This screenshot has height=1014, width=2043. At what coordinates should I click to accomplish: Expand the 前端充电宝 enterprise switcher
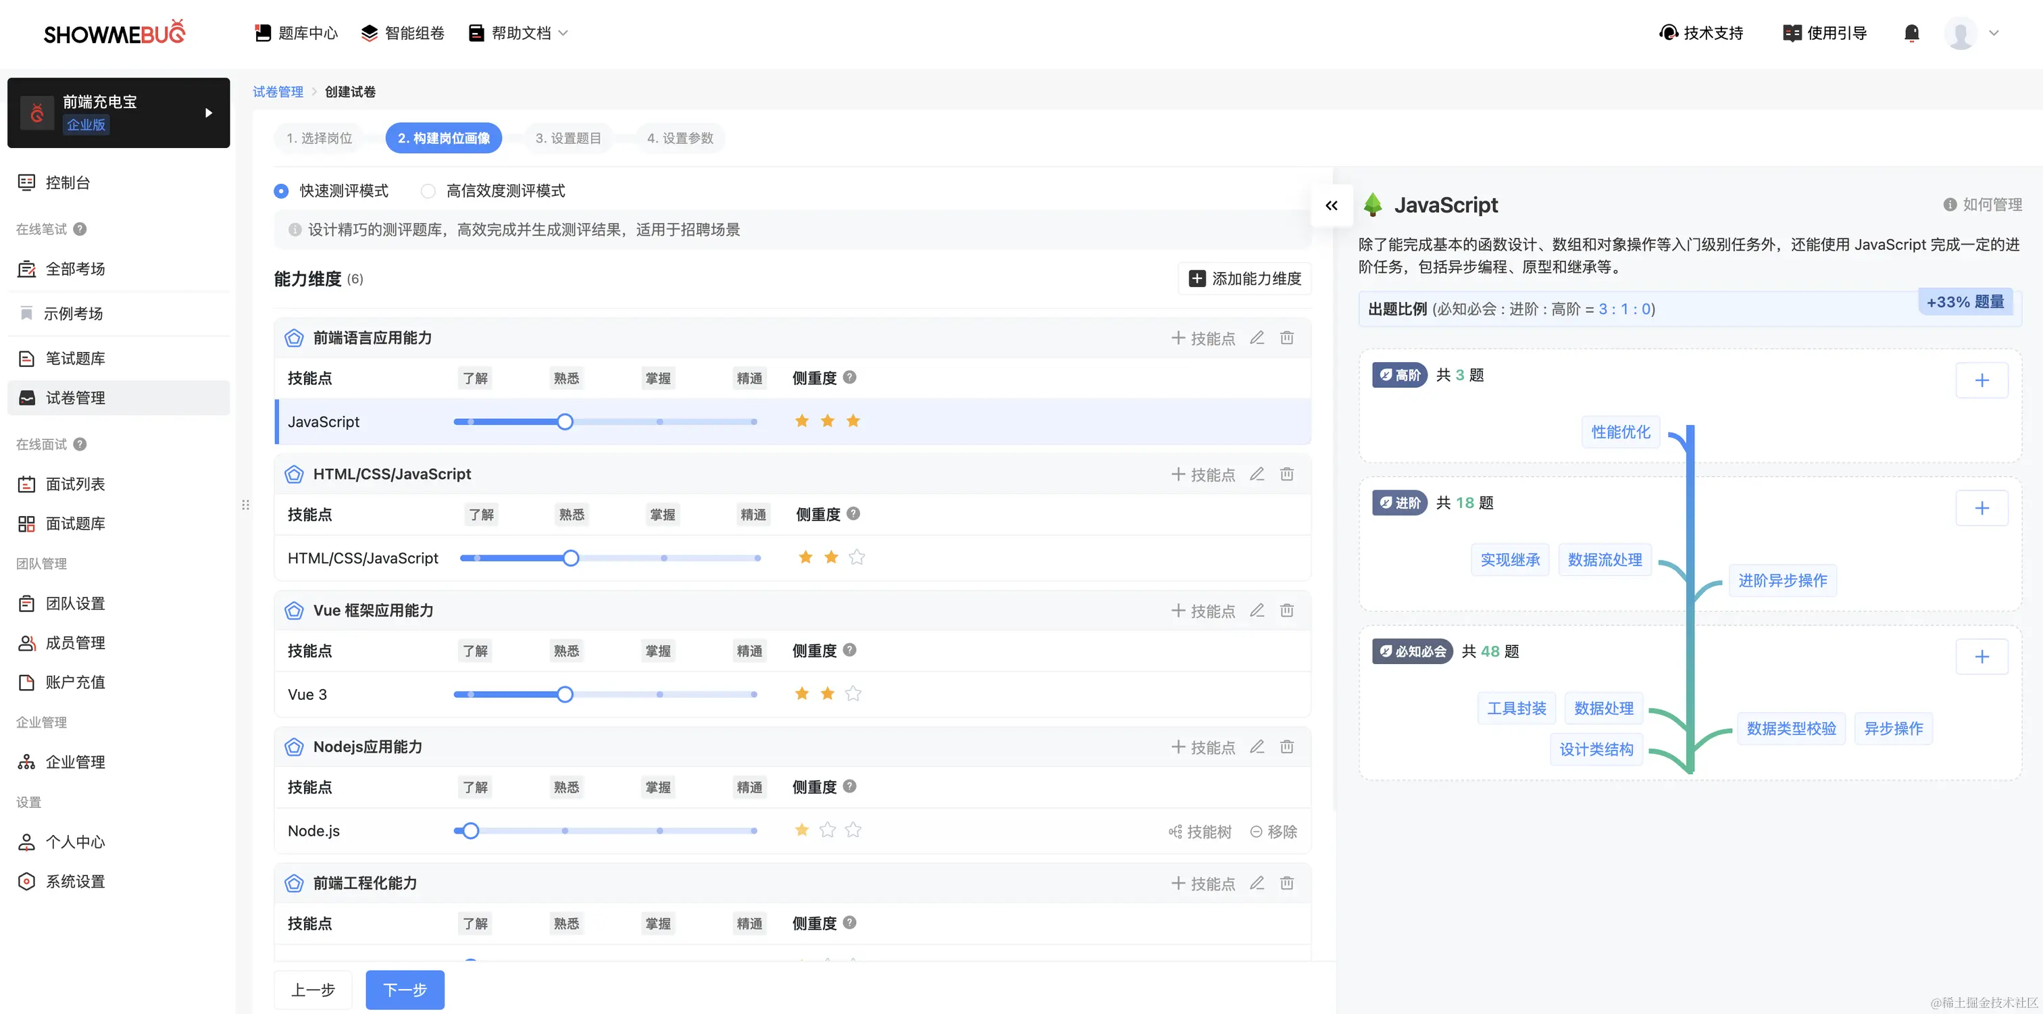pyautogui.click(x=209, y=113)
